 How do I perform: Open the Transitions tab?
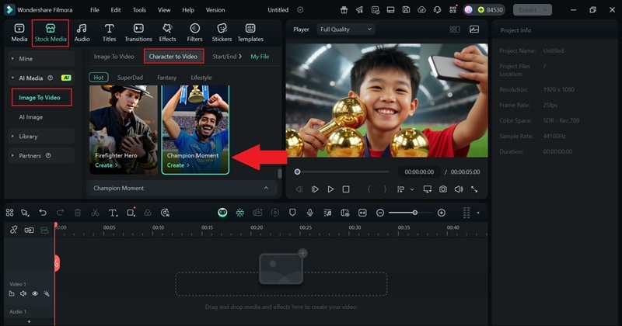click(138, 33)
